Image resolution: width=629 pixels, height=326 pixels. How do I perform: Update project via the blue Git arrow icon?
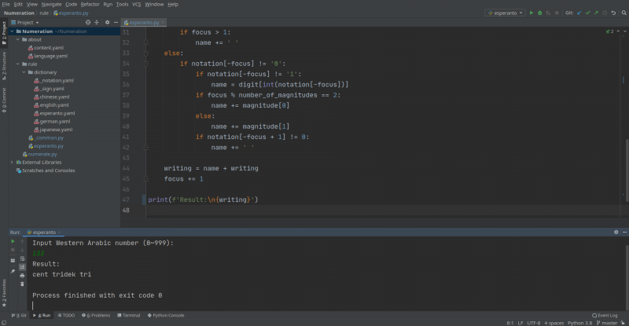click(x=579, y=13)
